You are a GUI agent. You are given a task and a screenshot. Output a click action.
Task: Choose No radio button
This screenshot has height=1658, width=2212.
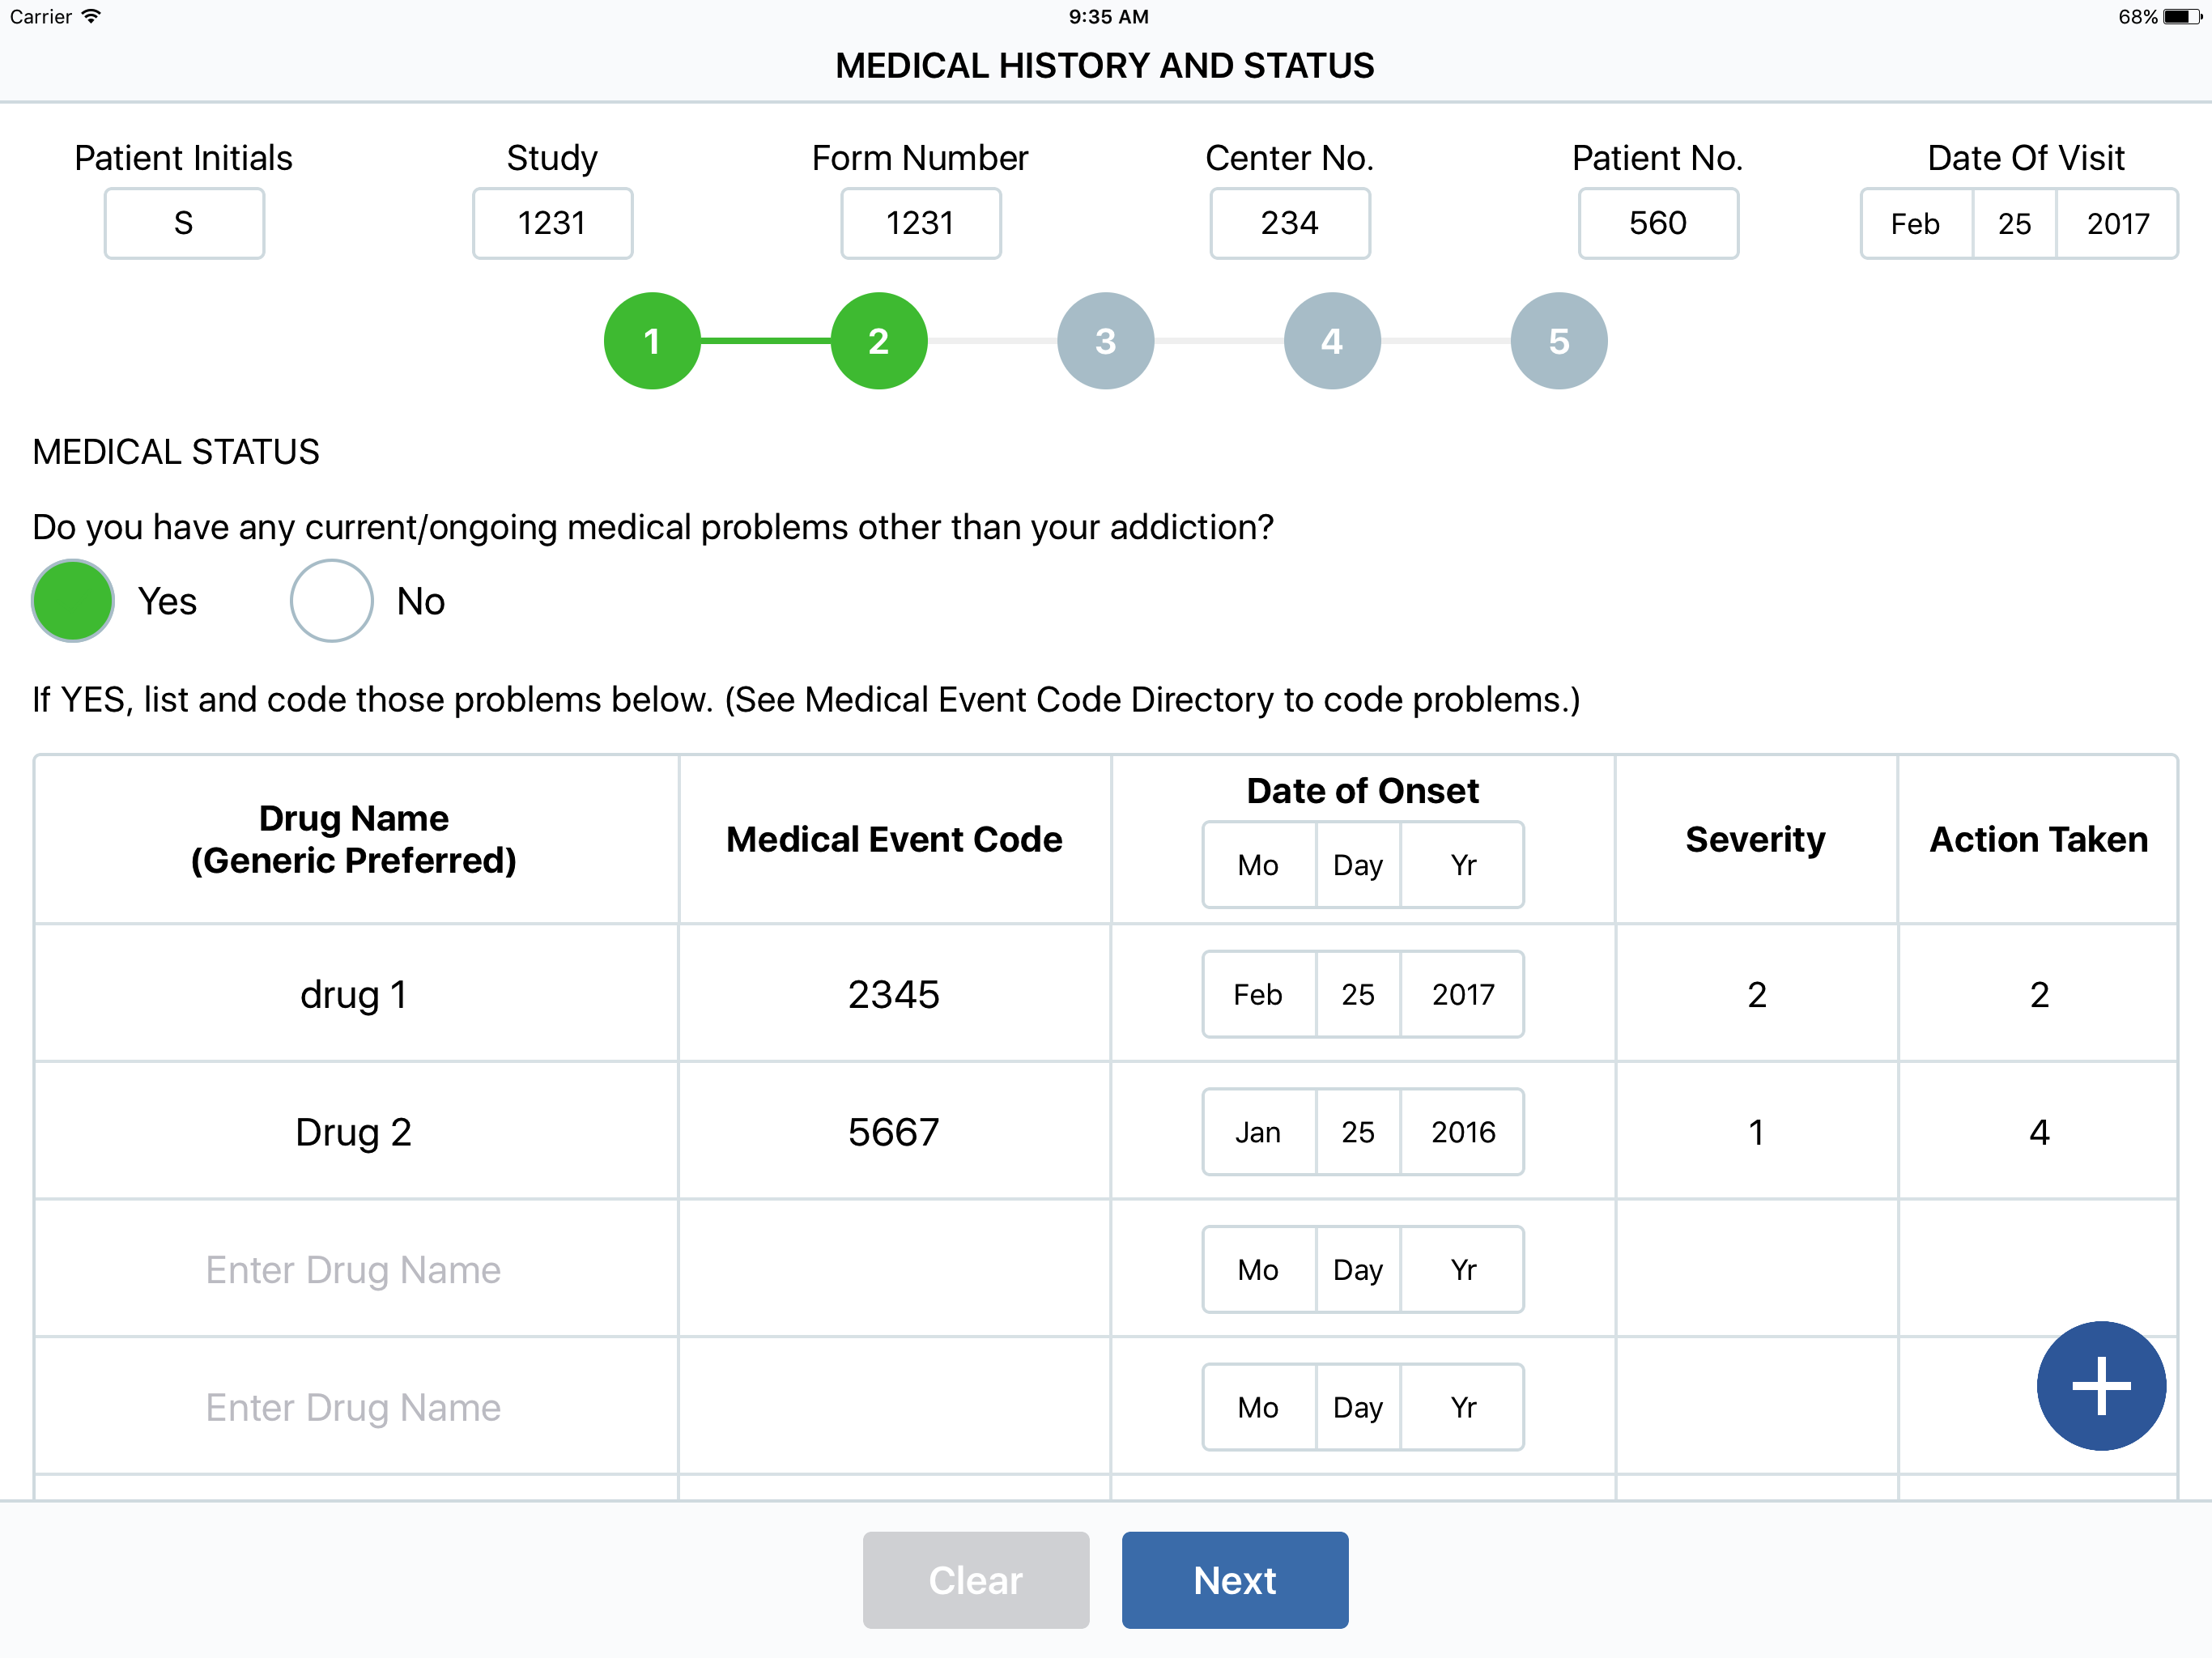click(x=331, y=601)
